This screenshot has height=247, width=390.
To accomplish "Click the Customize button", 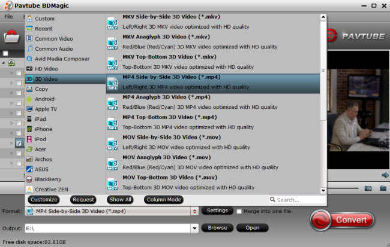I will 44,200.
